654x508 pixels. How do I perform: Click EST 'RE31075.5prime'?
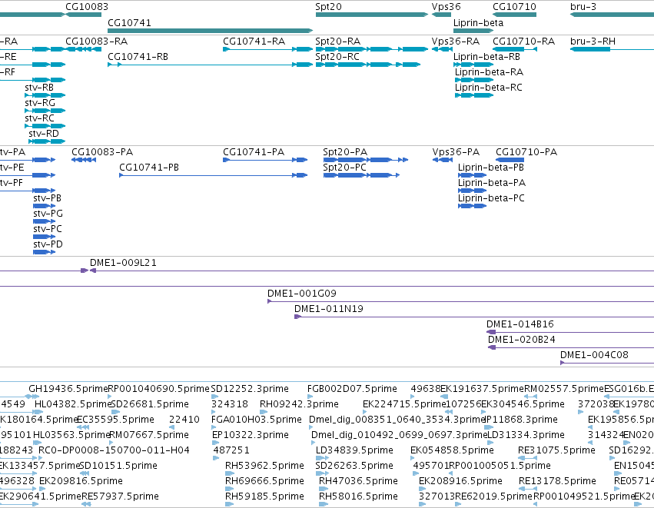[556, 451]
